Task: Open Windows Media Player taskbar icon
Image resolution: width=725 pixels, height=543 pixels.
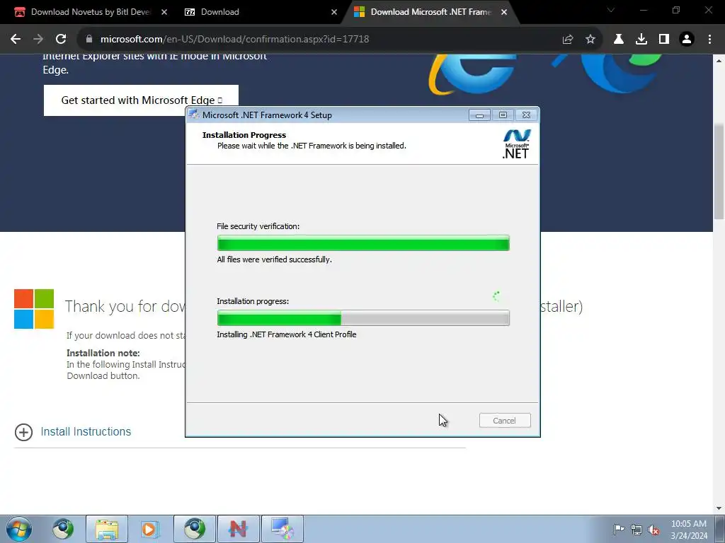Action: (150, 529)
